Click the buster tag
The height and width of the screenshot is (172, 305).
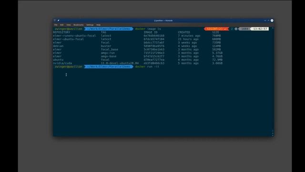(106, 46)
